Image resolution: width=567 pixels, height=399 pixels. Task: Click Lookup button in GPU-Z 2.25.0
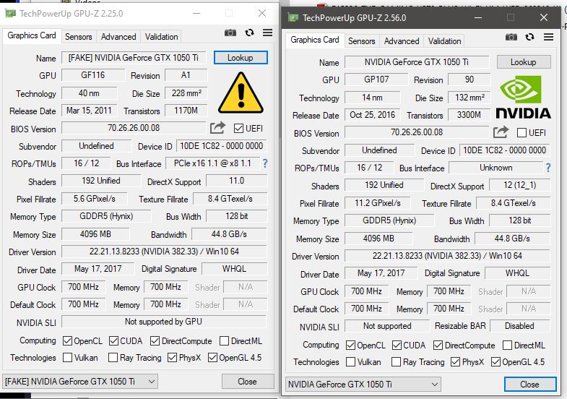tap(241, 58)
